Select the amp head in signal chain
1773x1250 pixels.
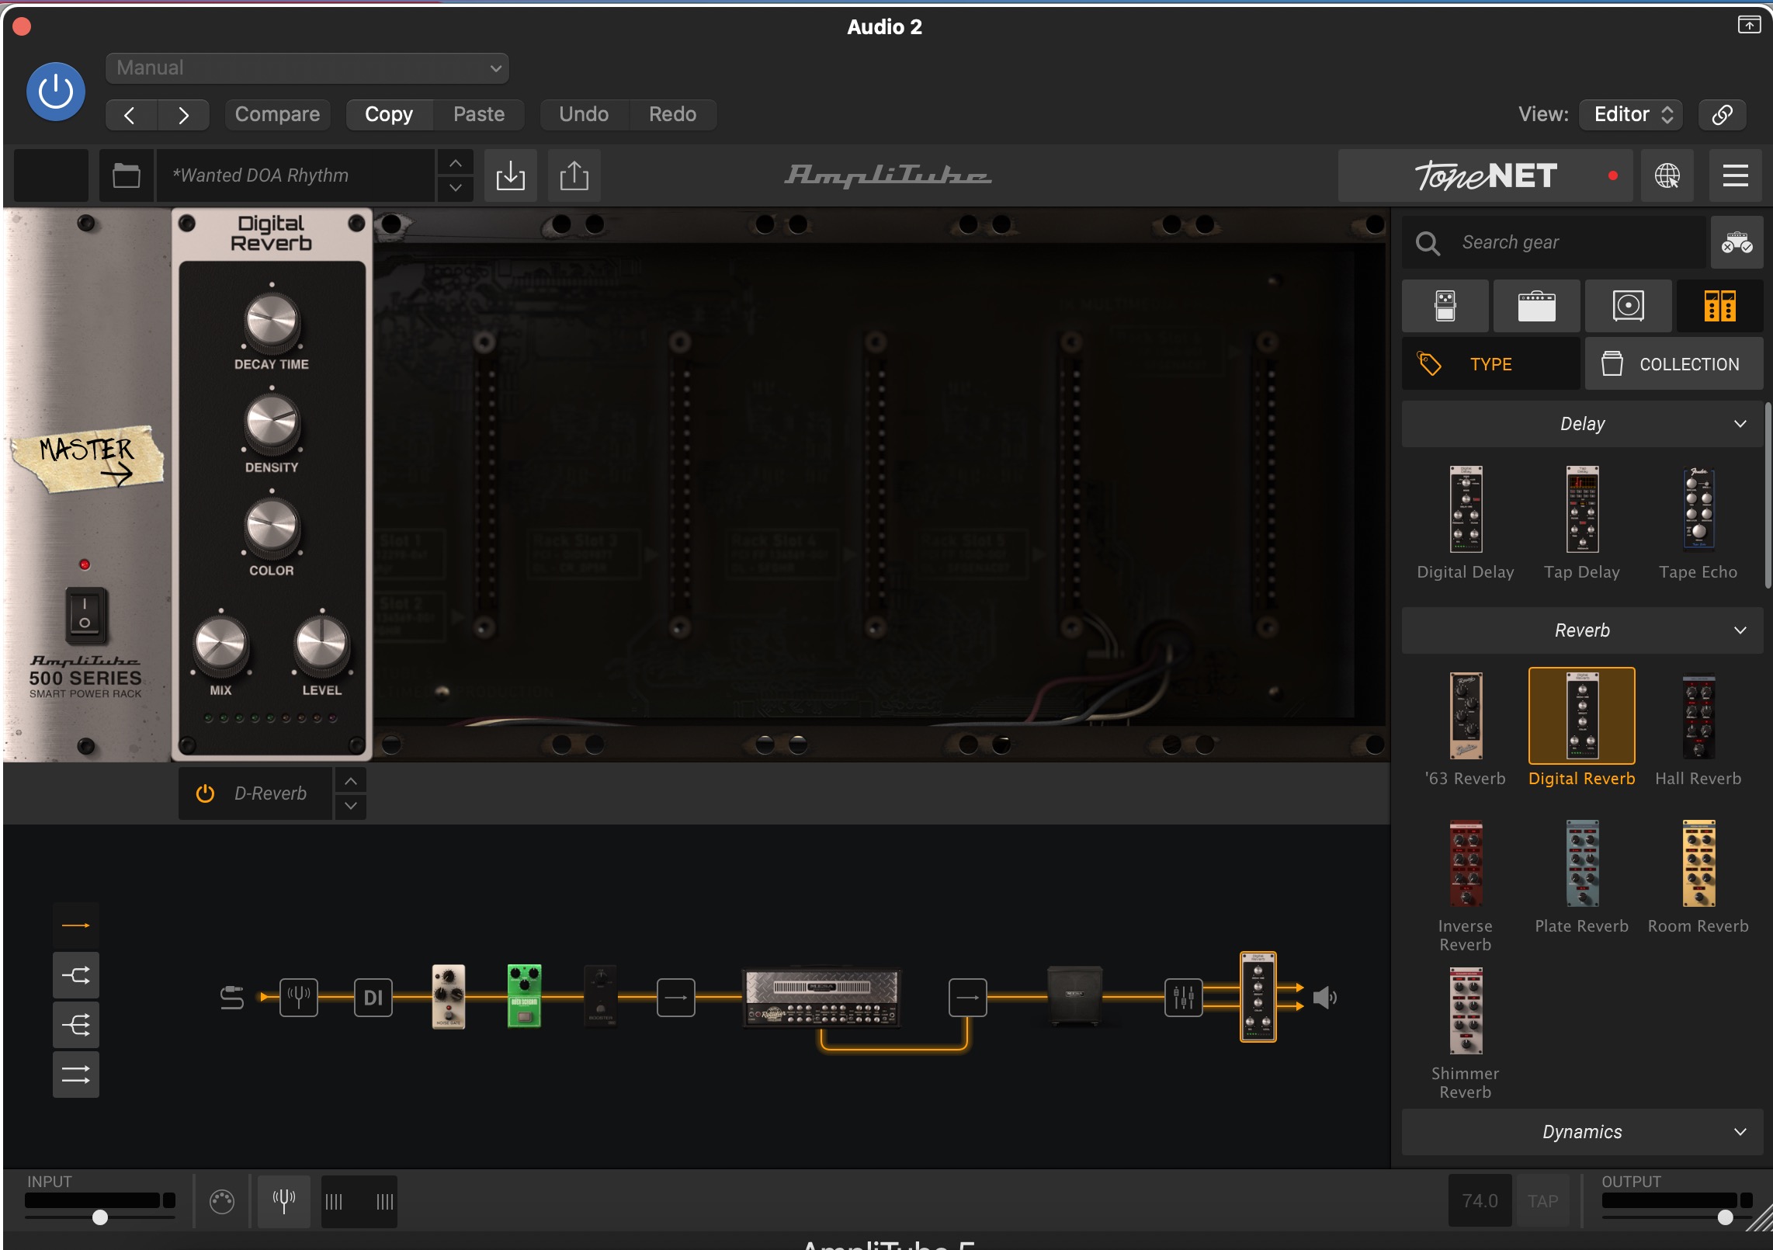coord(822,997)
